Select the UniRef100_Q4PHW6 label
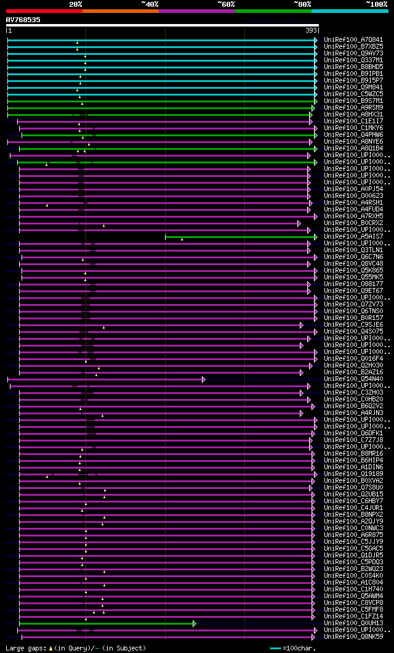This screenshot has width=394, height=653. [x=354, y=135]
